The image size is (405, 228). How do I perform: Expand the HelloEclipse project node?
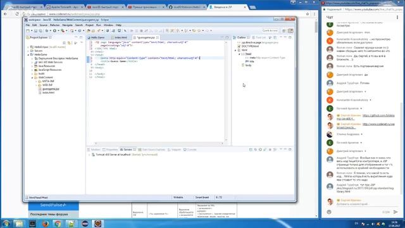(28, 47)
